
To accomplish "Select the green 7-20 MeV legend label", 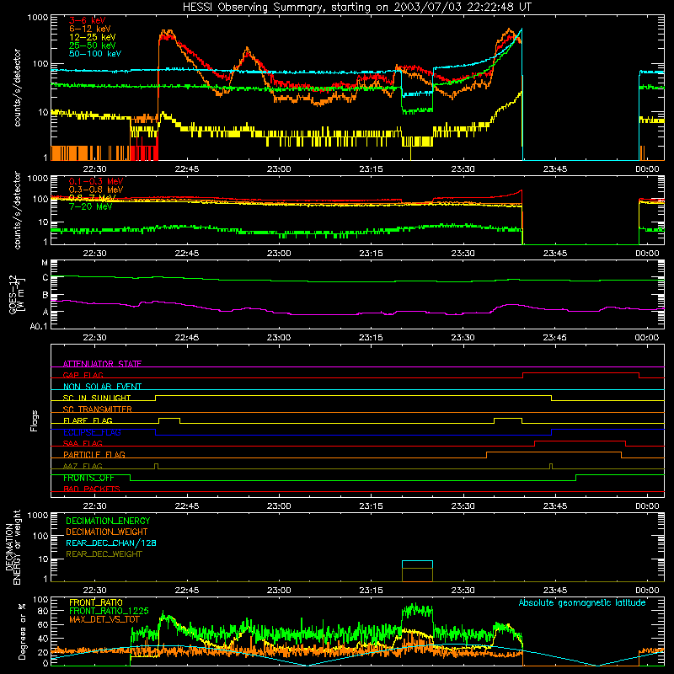I will tap(91, 206).
